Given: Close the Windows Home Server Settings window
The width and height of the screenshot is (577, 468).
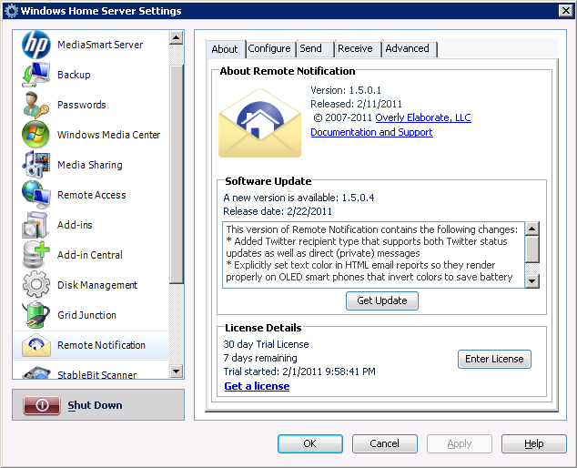Looking at the screenshot, I should tap(565, 11).
